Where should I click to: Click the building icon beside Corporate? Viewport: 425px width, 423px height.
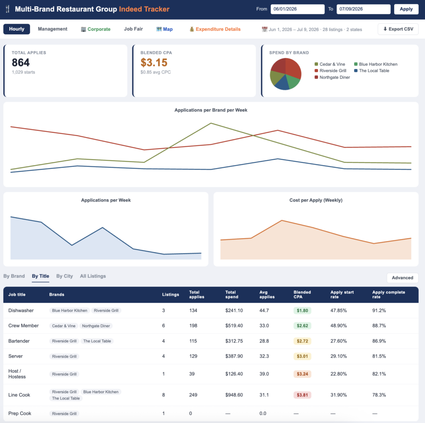click(83, 29)
